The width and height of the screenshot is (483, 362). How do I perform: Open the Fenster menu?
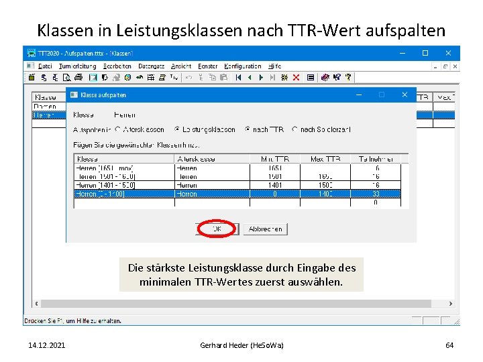[208, 66]
